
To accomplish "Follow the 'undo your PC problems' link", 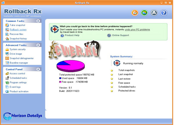I will (x=137, y=29).
